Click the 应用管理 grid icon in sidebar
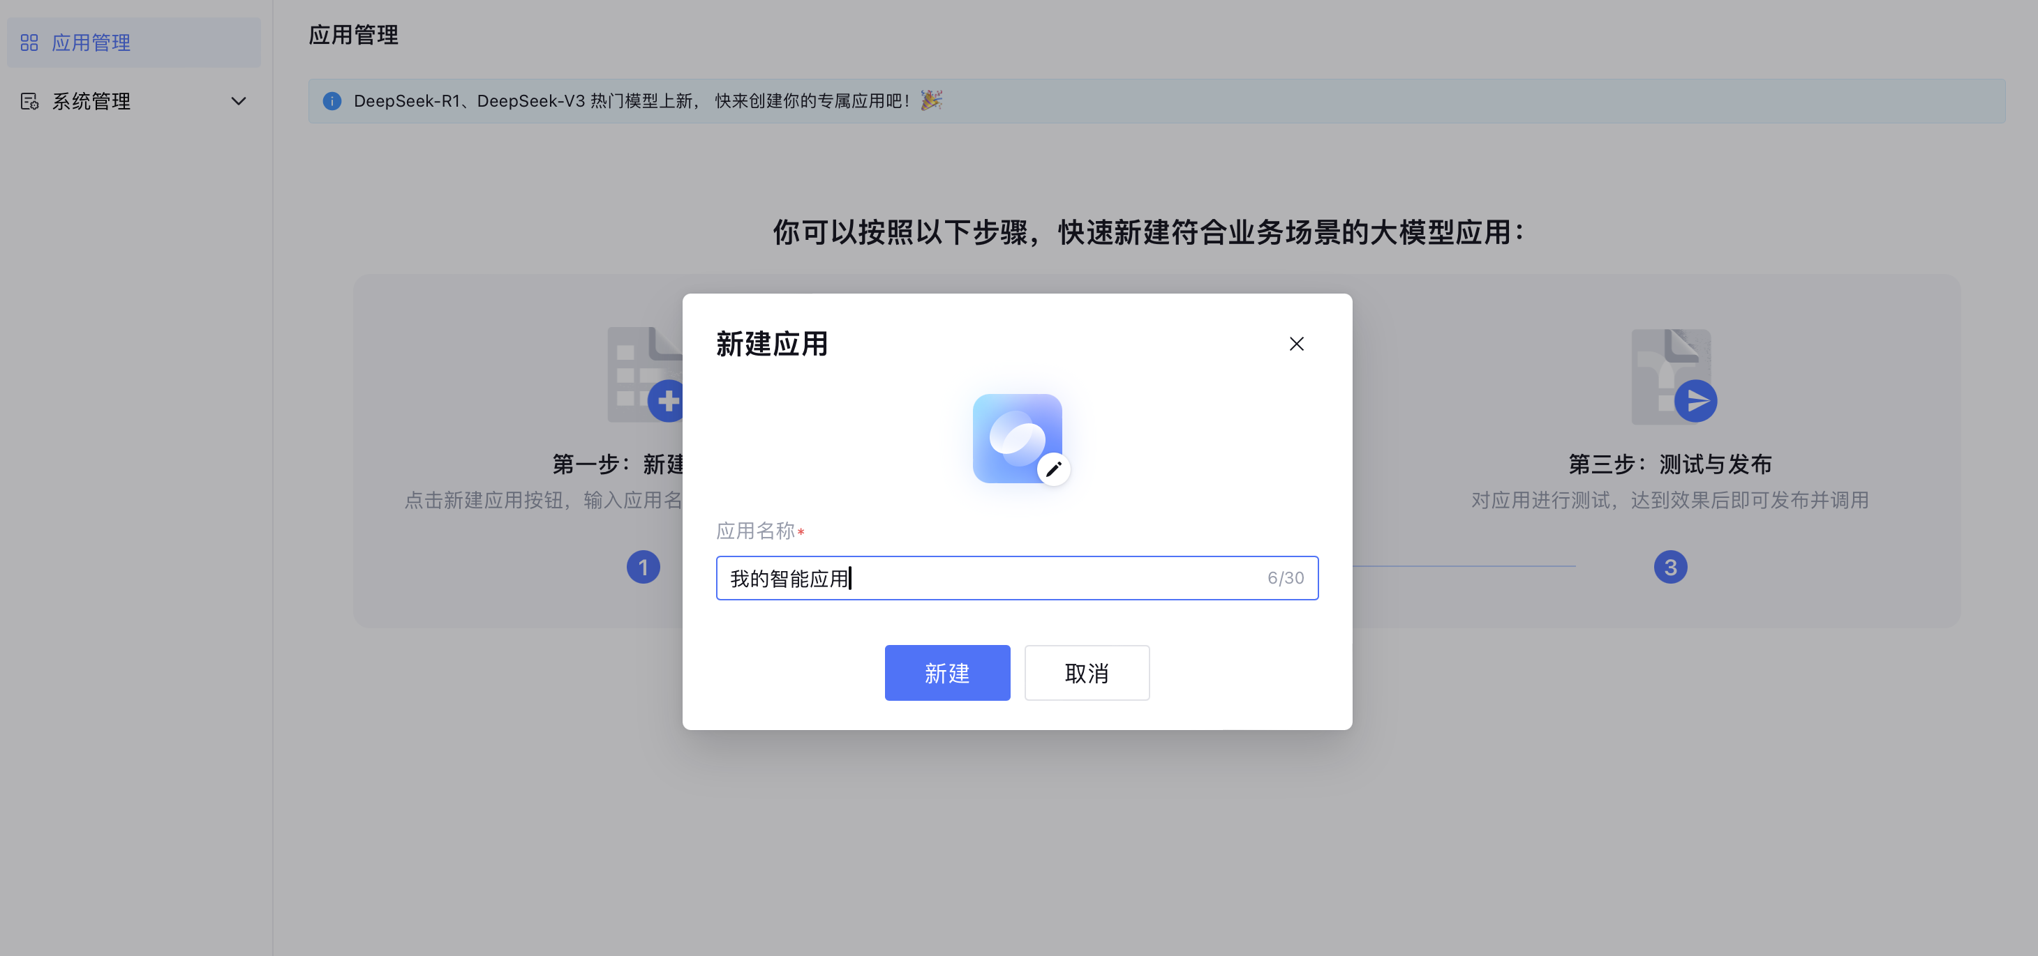Viewport: 2038px width, 956px height. (x=29, y=43)
